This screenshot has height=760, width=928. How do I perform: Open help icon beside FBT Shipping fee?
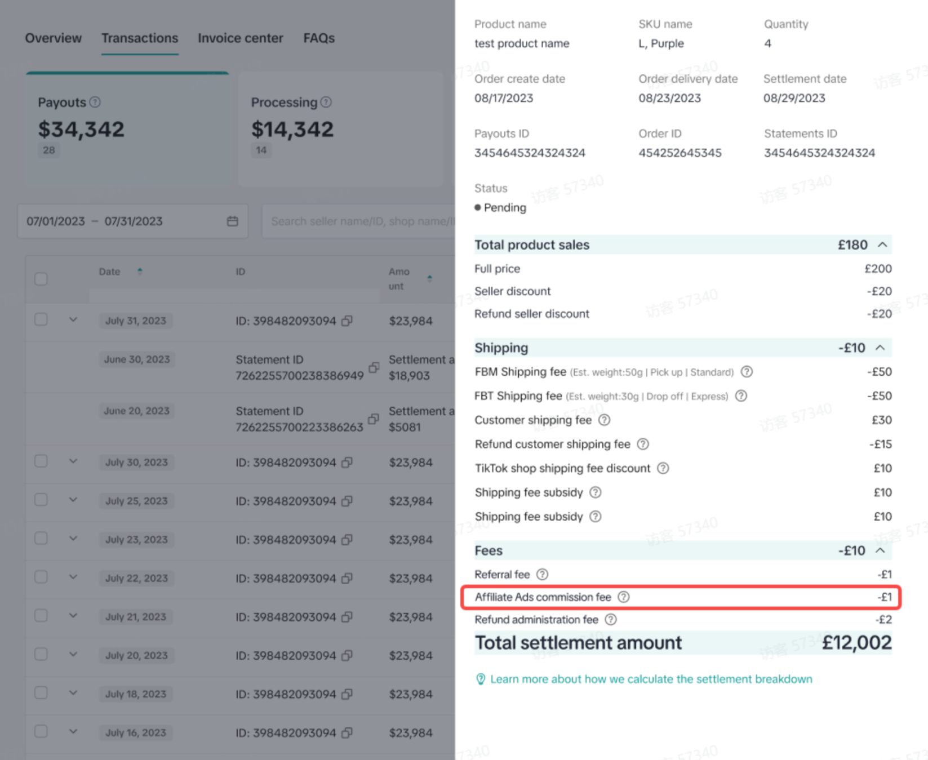coord(741,396)
